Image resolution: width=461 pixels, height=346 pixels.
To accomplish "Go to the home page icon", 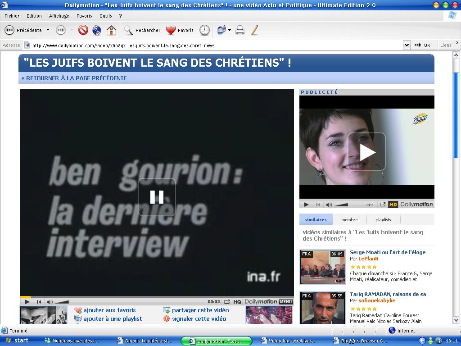I will pos(111,30).
